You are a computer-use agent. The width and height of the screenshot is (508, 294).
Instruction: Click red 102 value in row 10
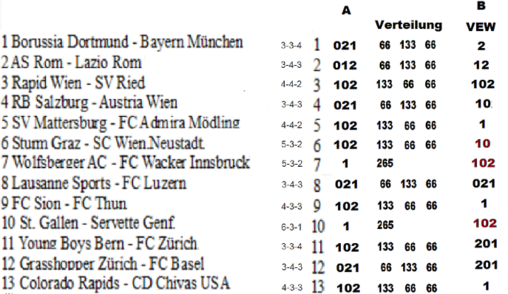tap(485, 223)
